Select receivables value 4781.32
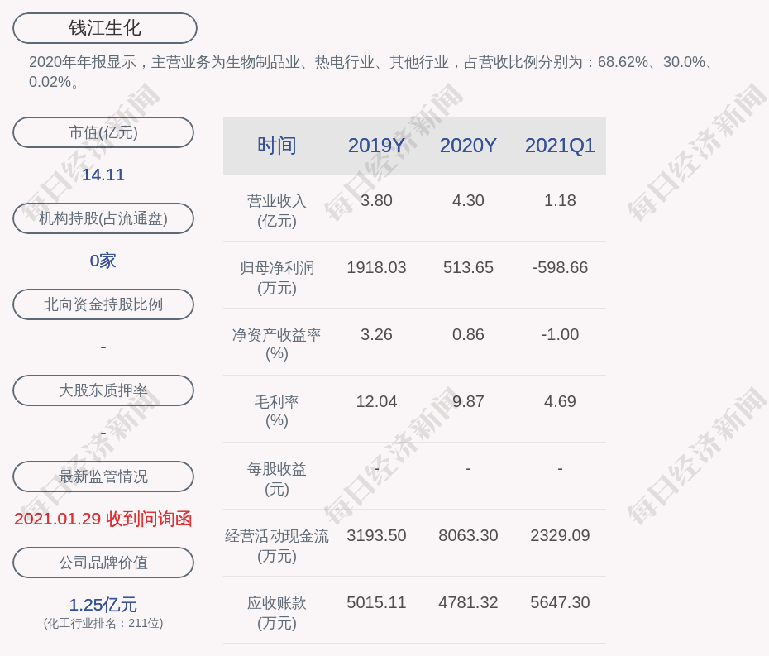769x656 pixels. (468, 602)
